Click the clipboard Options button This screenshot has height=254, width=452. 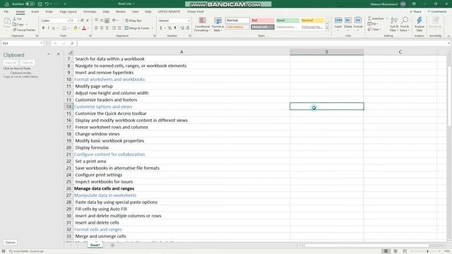point(11,243)
